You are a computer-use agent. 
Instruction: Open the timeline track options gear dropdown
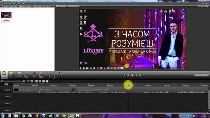pos(6,85)
